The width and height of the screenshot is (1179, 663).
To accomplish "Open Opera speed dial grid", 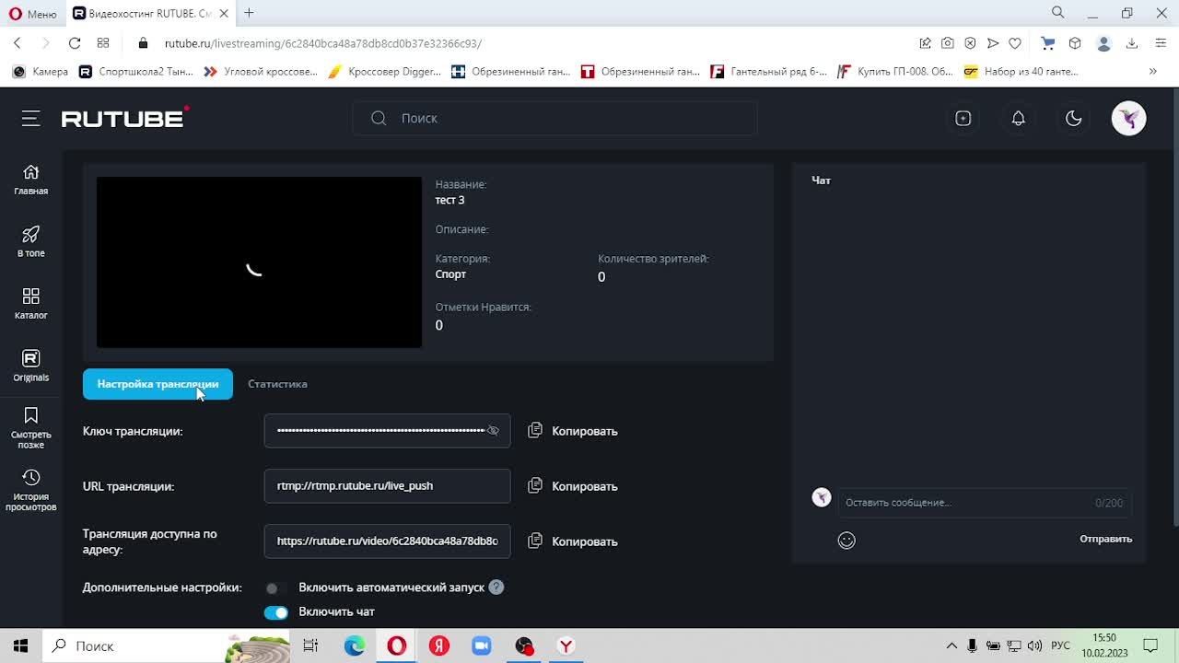I will pos(103,43).
